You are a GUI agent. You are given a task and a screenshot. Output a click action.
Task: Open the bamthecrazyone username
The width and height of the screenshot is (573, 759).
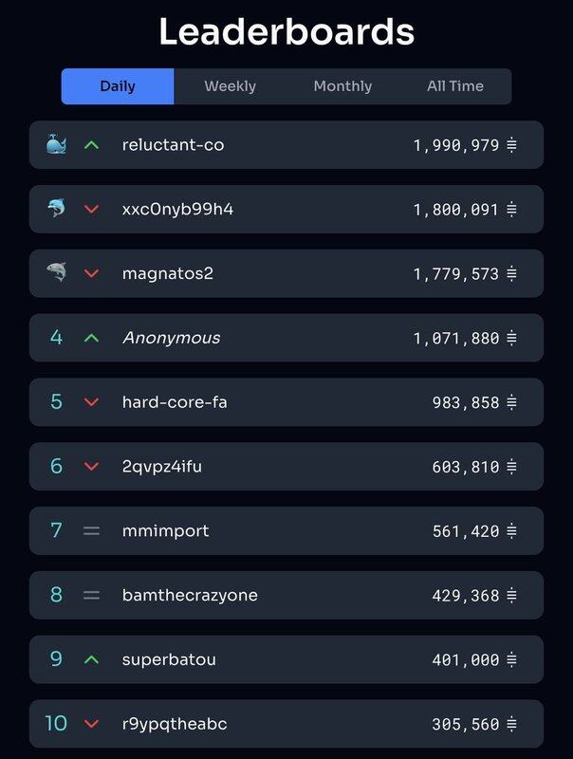(190, 596)
